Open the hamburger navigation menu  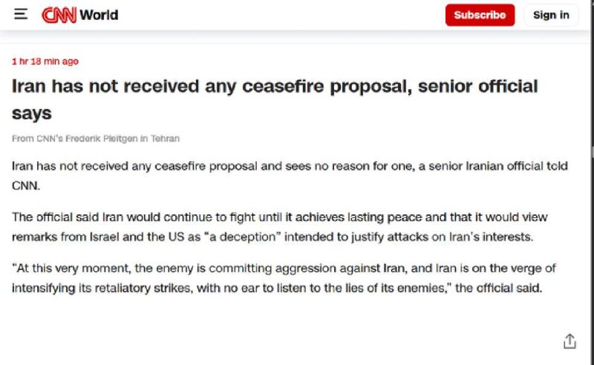pos(21,14)
